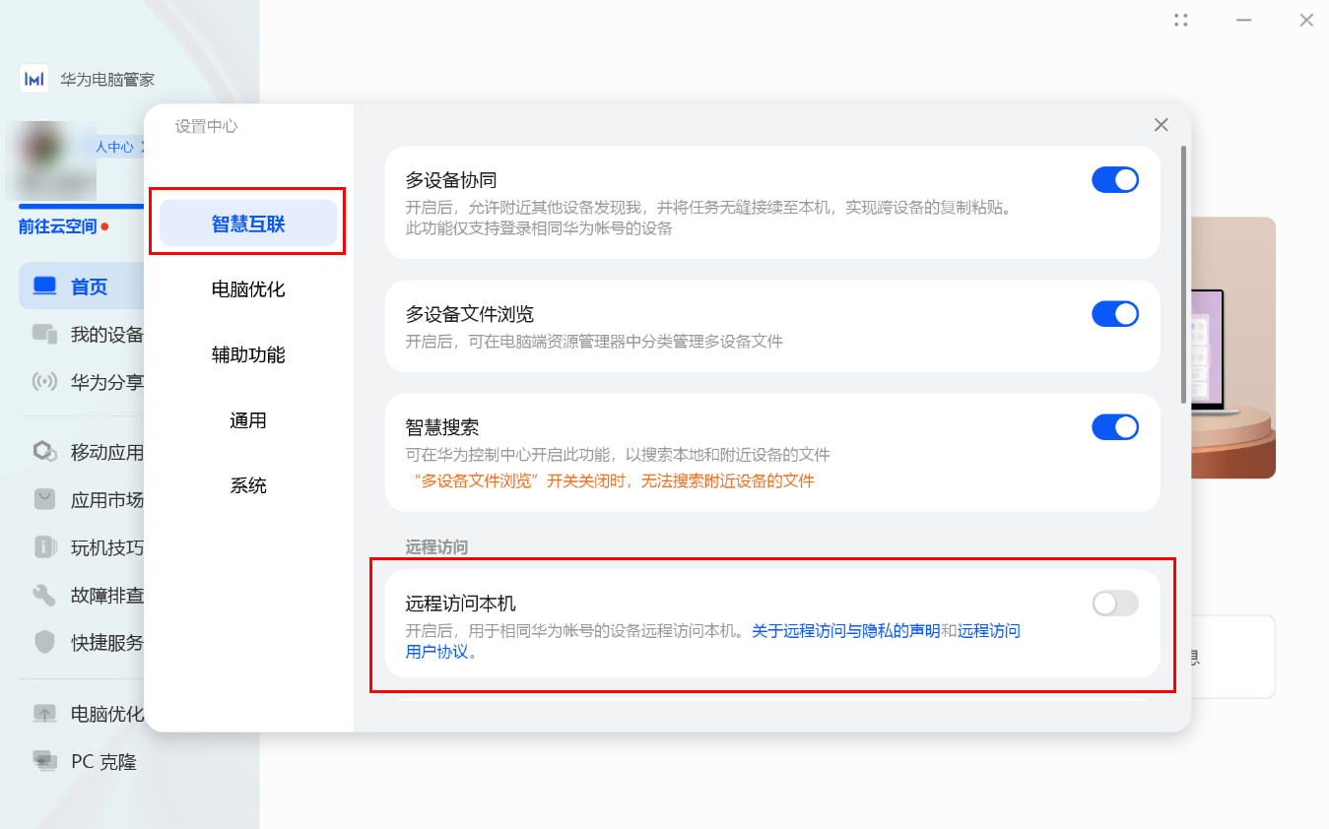This screenshot has width=1329, height=829.
Task: Click the 电脑优化 upload icon in main sidebar
Action: click(45, 714)
